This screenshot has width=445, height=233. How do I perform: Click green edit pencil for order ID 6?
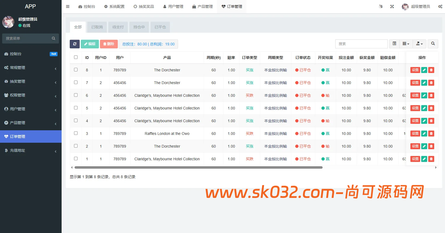424,95
